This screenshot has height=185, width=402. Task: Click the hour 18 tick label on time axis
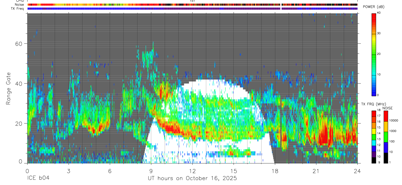click(275, 171)
